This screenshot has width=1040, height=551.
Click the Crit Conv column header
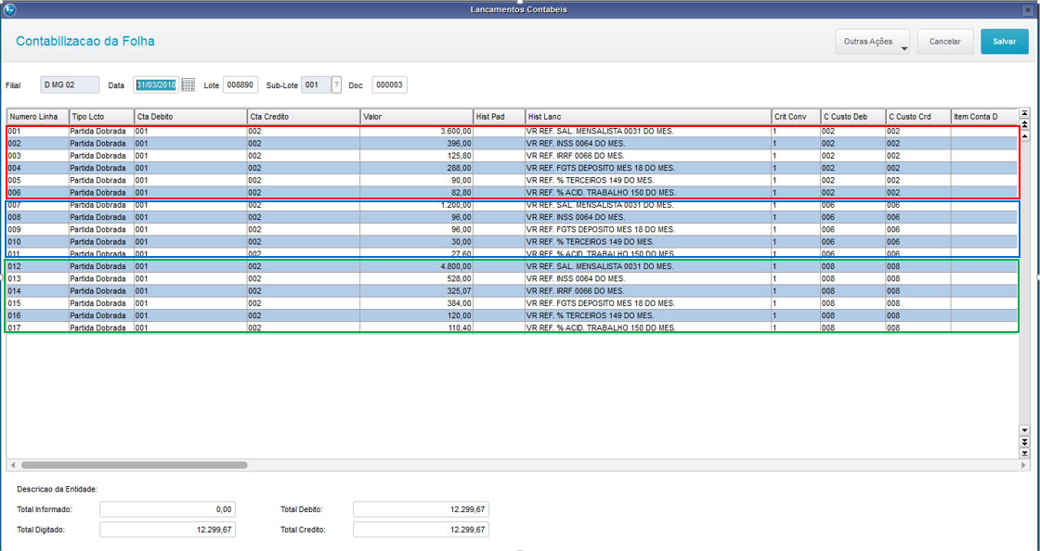click(796, 117)
